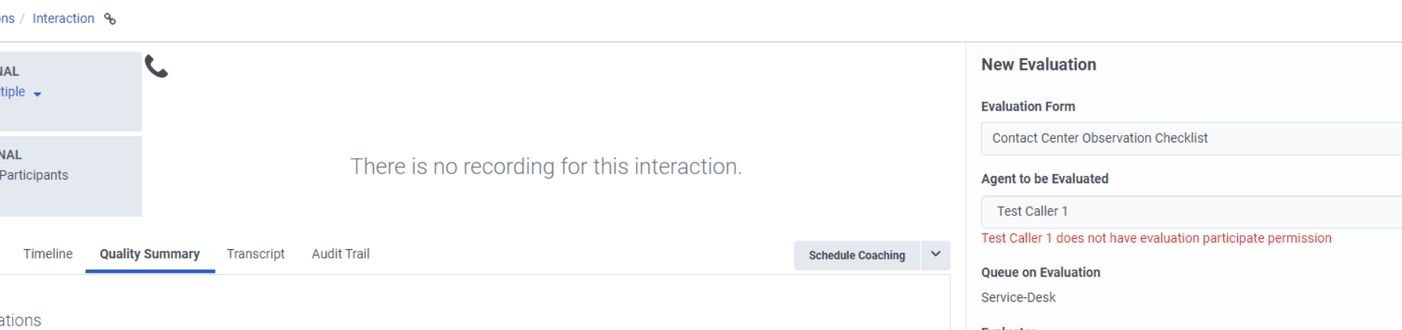Switch to the Timeline tab
The height and width of the screenshot is (330, 1402).
[48, 254]
